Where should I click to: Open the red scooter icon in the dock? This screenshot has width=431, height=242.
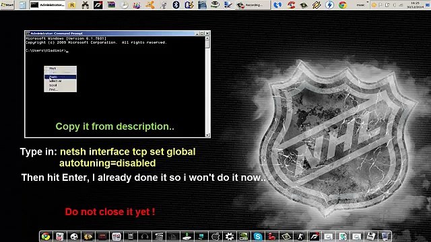[272, 236]
